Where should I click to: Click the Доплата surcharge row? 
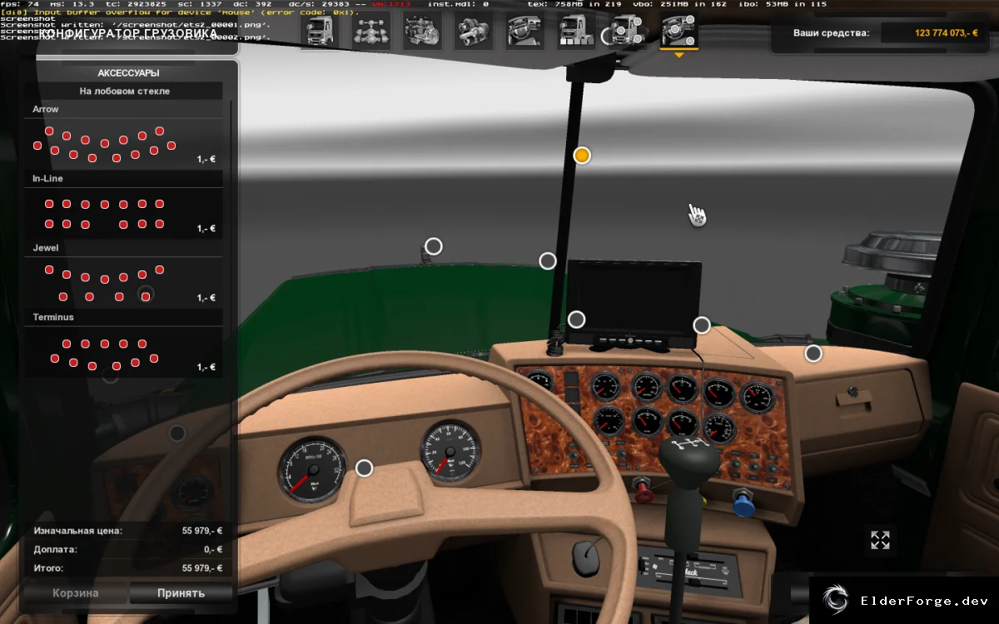coord(127,550)
